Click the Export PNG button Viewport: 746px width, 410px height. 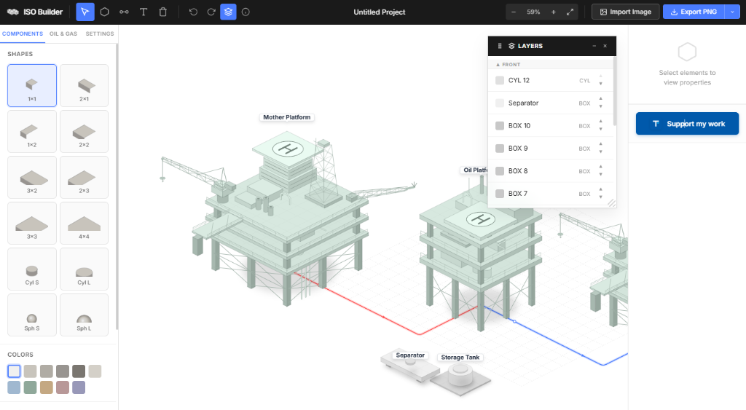[694, 12]
